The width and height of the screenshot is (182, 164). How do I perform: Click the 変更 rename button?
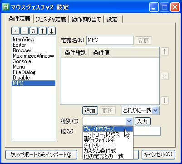pyautogui.click(x=143, y=40)
